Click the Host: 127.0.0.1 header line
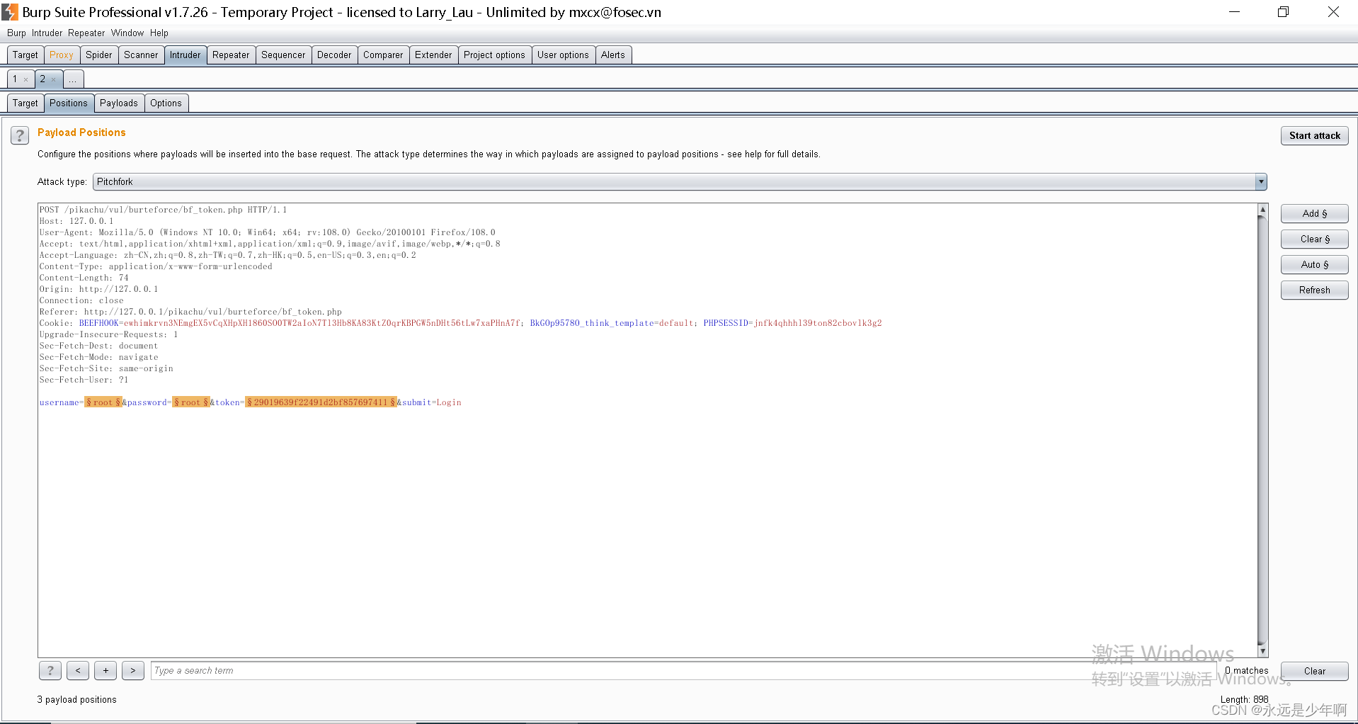Image resolution: width=1358 pixels, height=724 pixels. [76, 221]
